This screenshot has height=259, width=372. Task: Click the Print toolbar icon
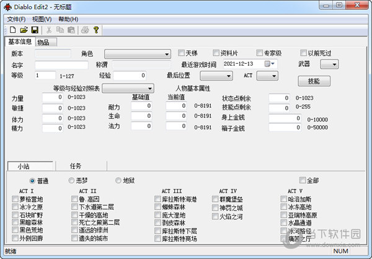pos(85,30)
